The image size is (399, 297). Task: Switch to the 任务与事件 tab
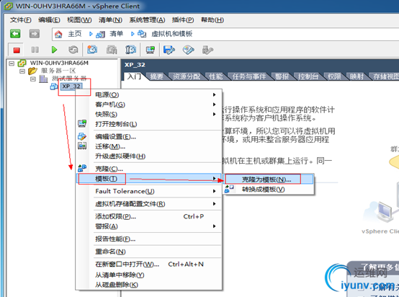(x=249, y=76)
